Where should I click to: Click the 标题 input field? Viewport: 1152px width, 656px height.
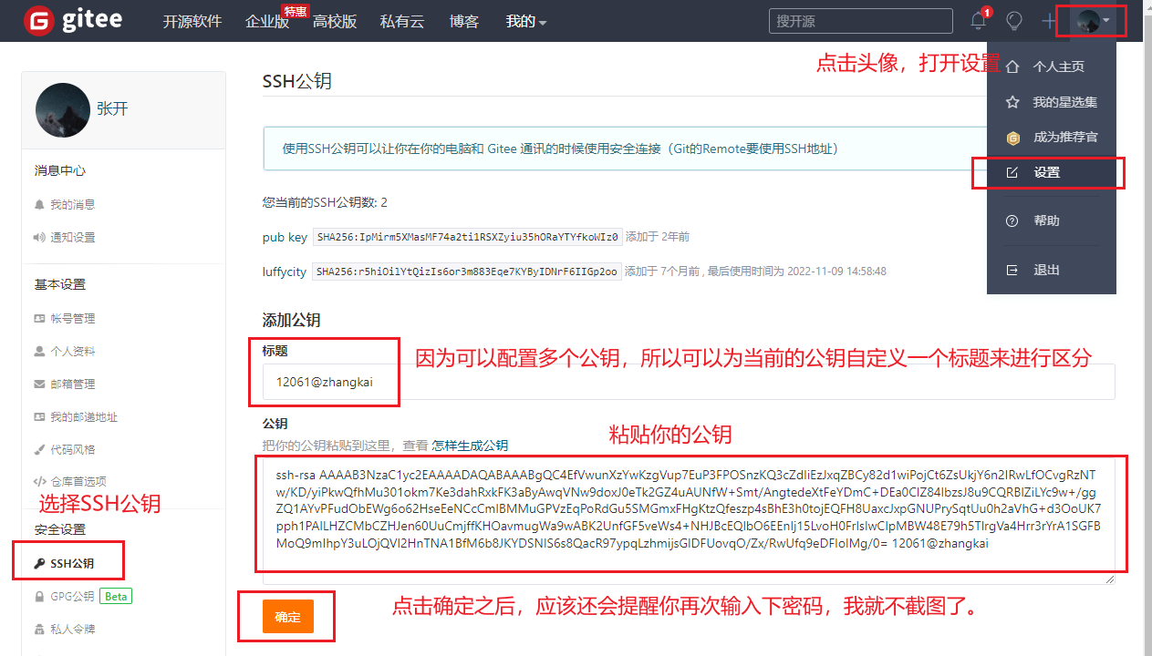tap(689, 382)
